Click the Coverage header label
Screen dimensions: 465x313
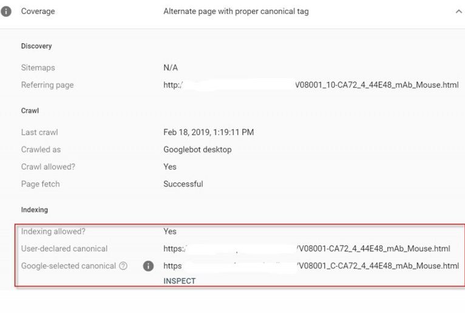click(x=38, y=12)
